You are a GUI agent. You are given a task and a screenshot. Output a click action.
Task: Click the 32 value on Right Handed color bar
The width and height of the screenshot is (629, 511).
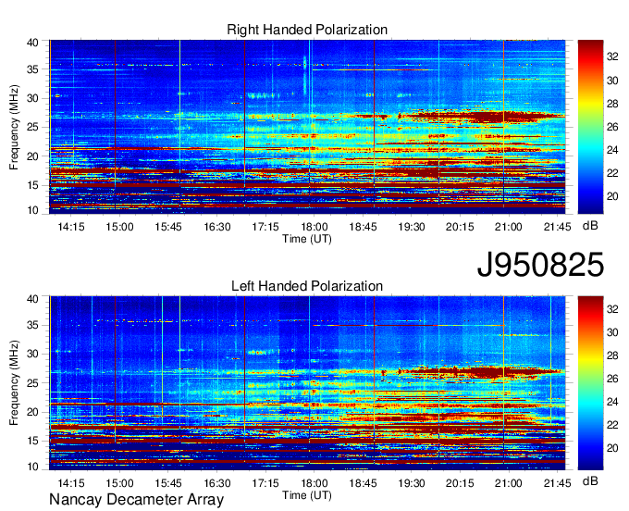coord(612,57)
